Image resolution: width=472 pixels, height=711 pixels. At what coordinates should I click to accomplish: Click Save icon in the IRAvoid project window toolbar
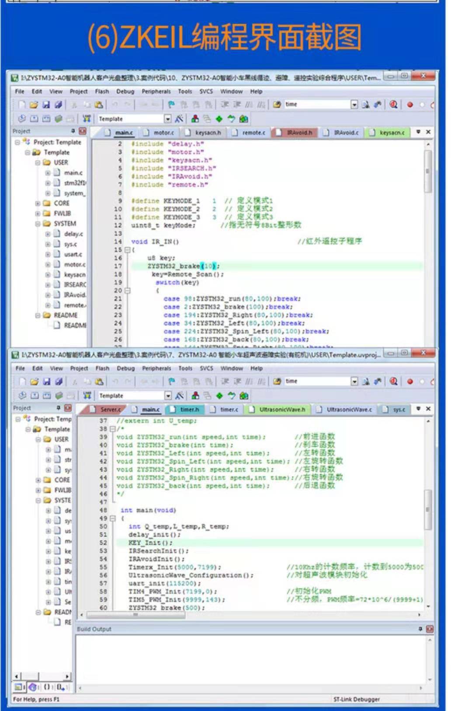tap(46, 105)
